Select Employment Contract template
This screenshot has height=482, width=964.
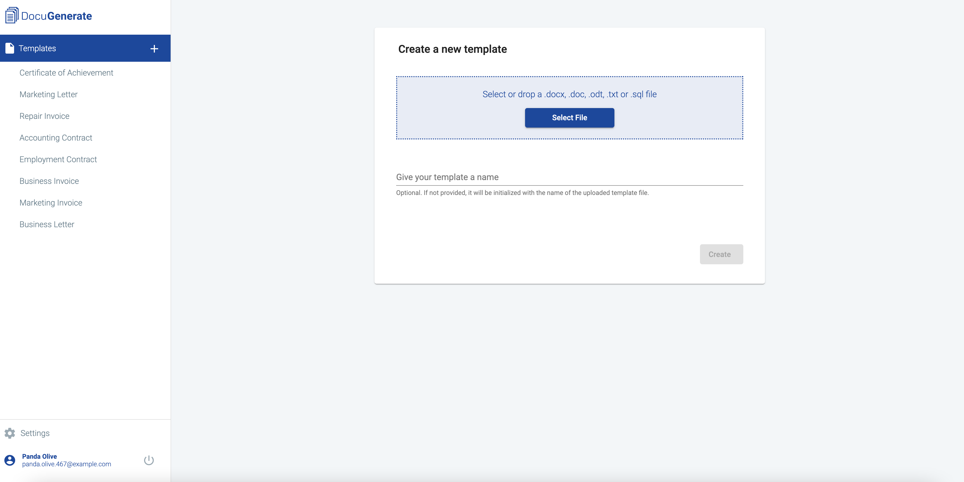coord(58,159)
